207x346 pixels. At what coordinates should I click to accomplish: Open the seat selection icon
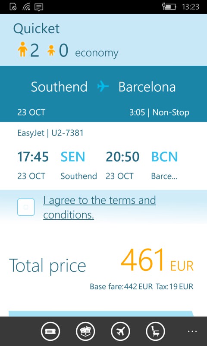(x=156, y=331)
